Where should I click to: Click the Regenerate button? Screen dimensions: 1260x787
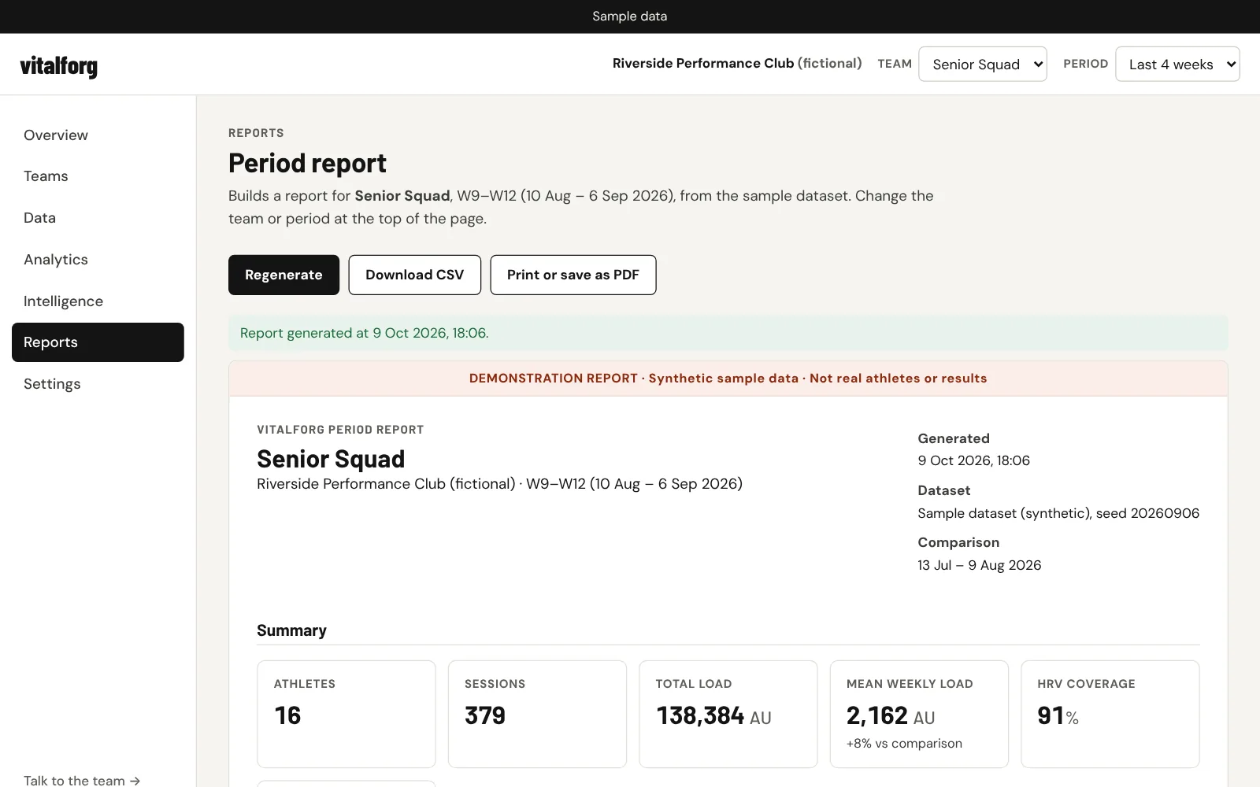tap(283, 275)
